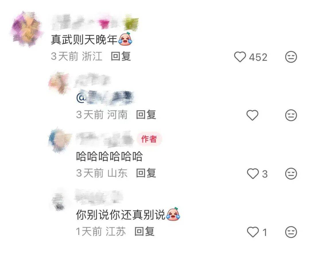Reply to the Zhejiang comment
This screenshot has width=310, height=257.
tap(121, 56)
